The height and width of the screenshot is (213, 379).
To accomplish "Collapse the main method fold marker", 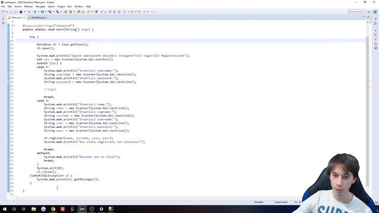I will click(14, 25).
